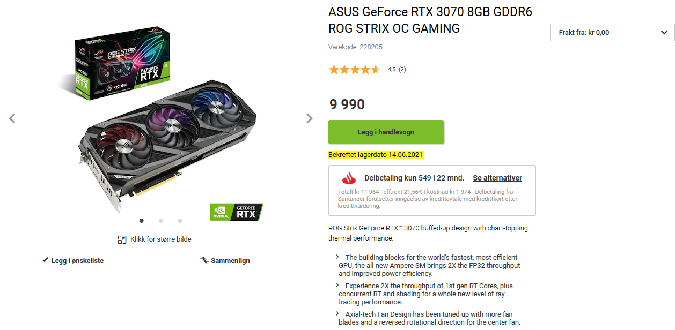Open Se alternativer financing link
675x330 pixels.
click(x=497, y=178)
